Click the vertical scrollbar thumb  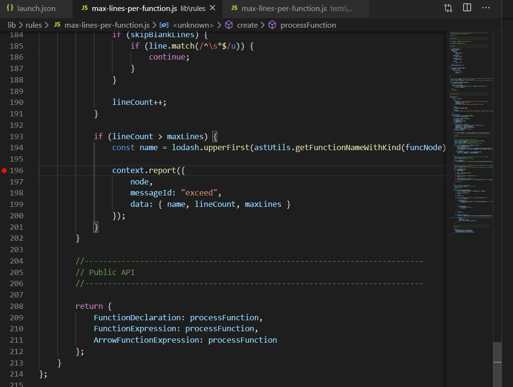pos(497,365)
